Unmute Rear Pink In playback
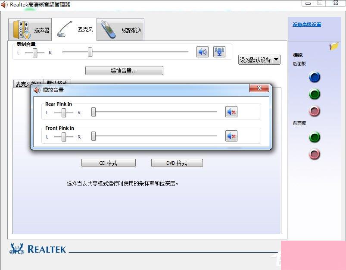This screenshot has height=270, width=346. (231, 112)
